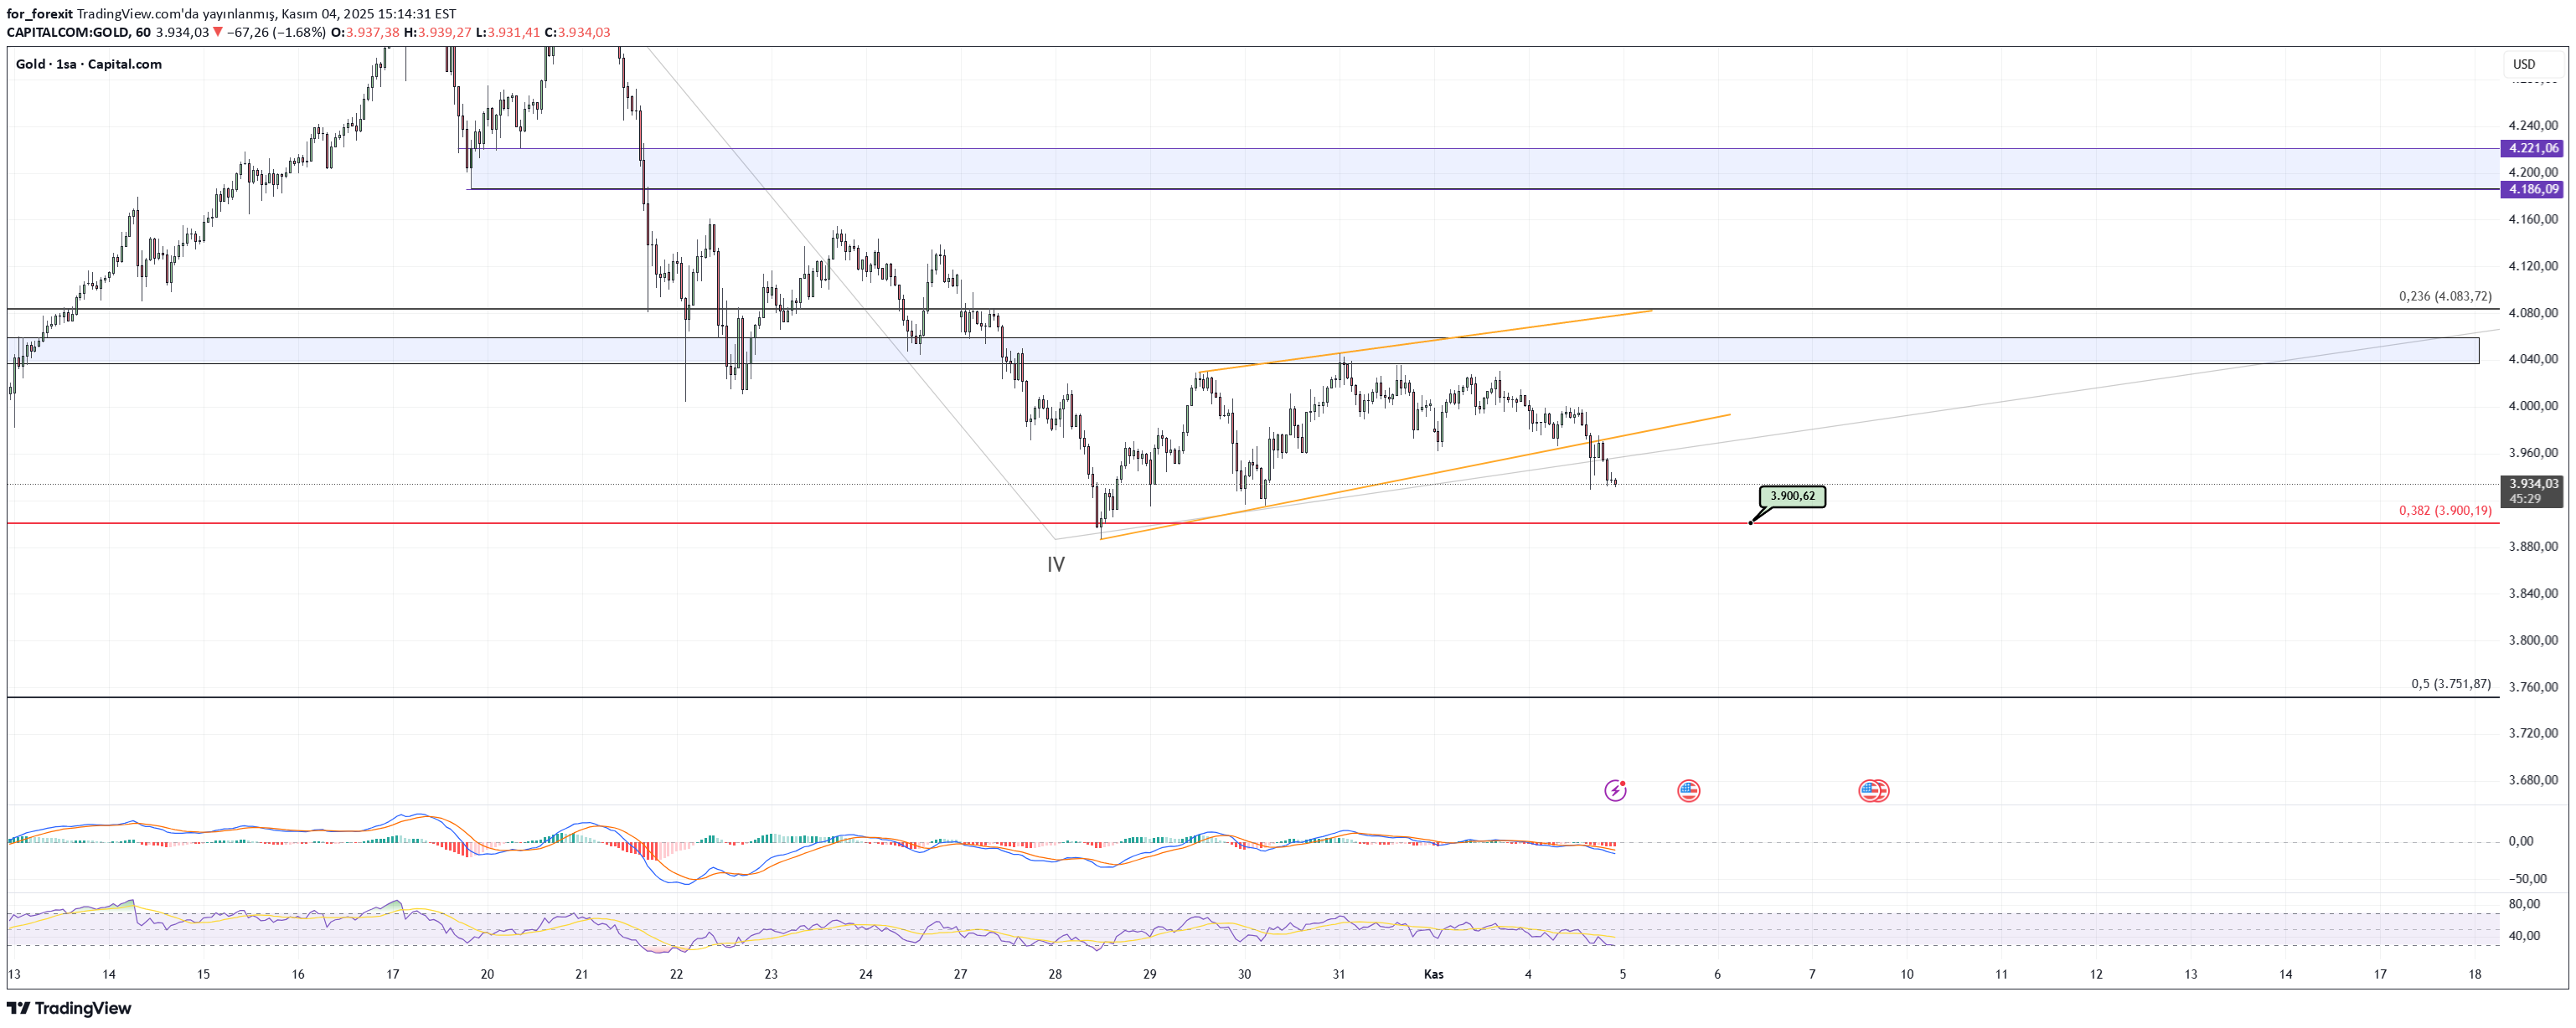Click the for_forexit author name
This screenshot has width=2576, height=1028.
(39, 14)
